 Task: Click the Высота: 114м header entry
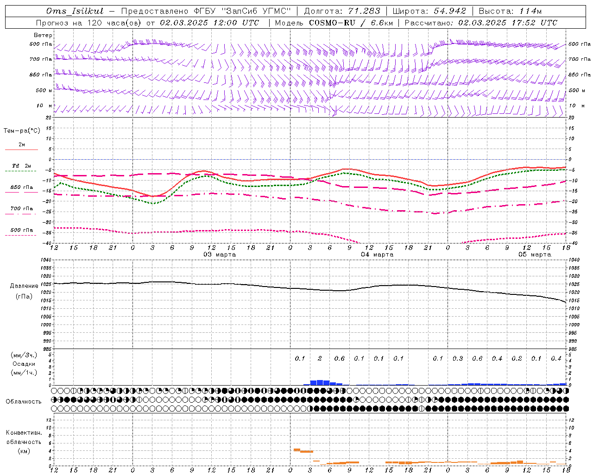click(510, 11)
